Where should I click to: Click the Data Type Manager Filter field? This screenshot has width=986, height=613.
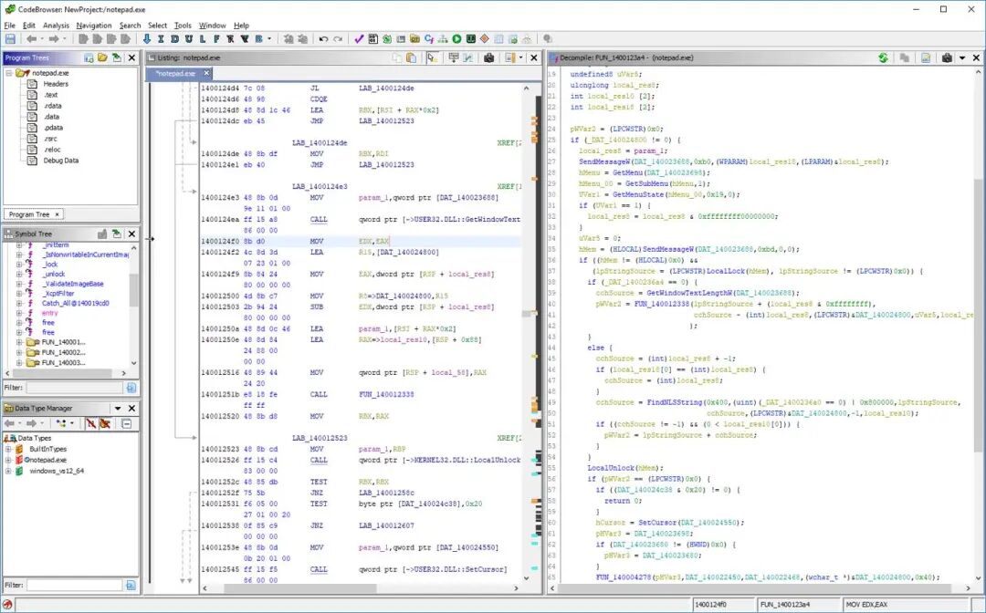pyautogui.click(x=74, y=585)
